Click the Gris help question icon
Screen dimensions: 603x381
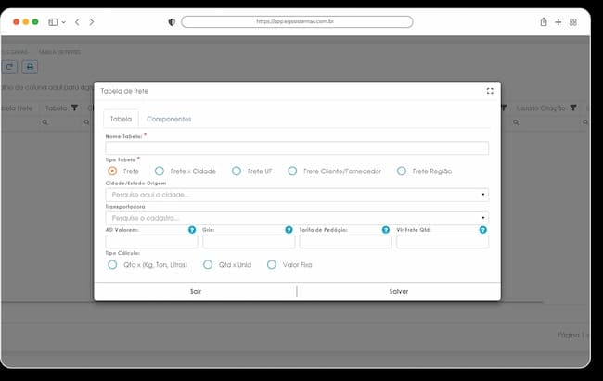[289, 230]
